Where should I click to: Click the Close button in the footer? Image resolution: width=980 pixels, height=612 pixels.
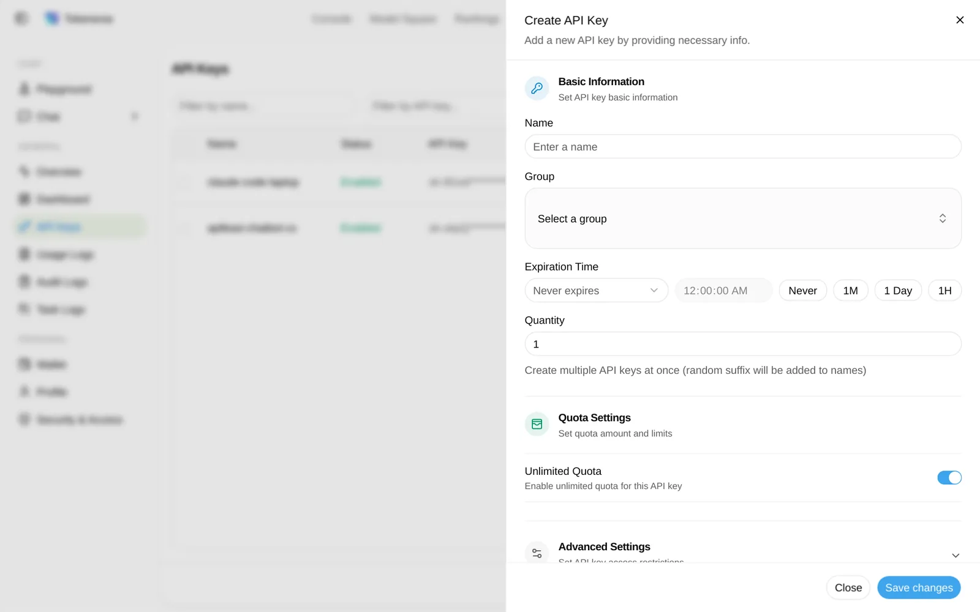(848, 588)
